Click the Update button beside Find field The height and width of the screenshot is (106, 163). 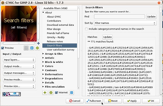pyautogui.click(x=151, y=16)
